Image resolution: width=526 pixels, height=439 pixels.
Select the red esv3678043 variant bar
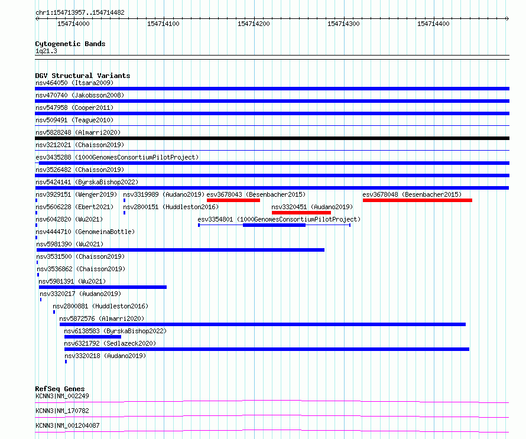(x=233, y=200)
